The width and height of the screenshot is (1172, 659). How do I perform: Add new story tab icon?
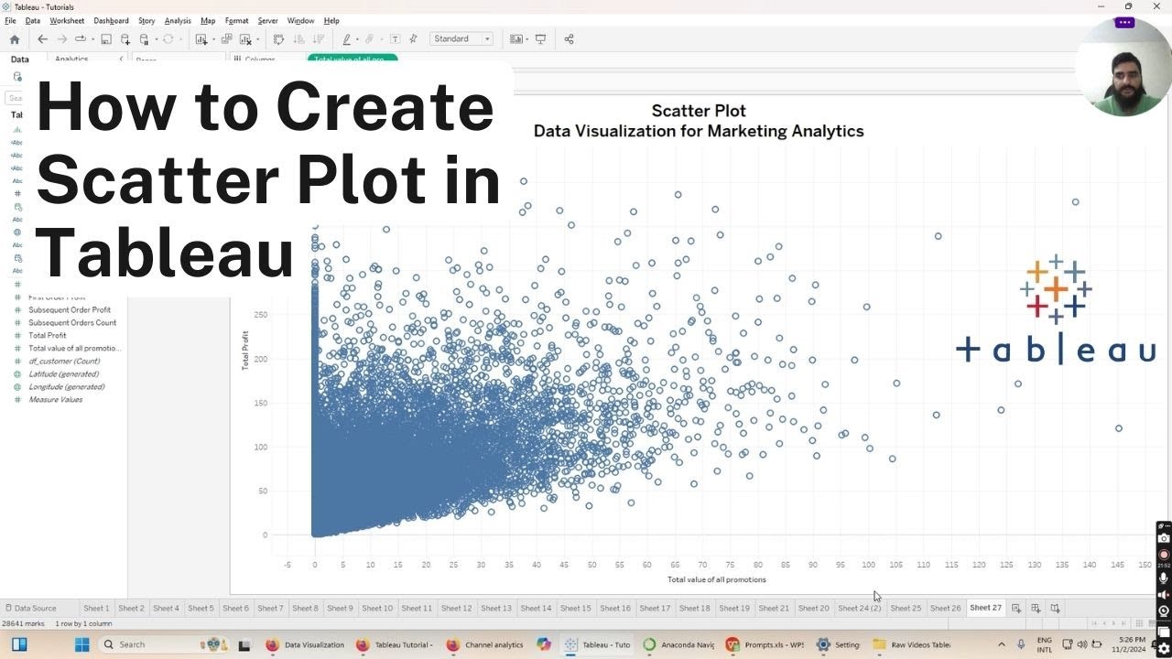point(1055,608)
